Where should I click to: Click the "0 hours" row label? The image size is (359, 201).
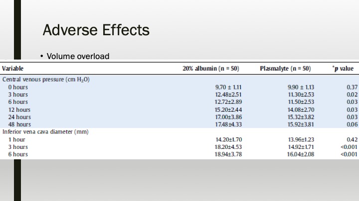coord(17,87)
